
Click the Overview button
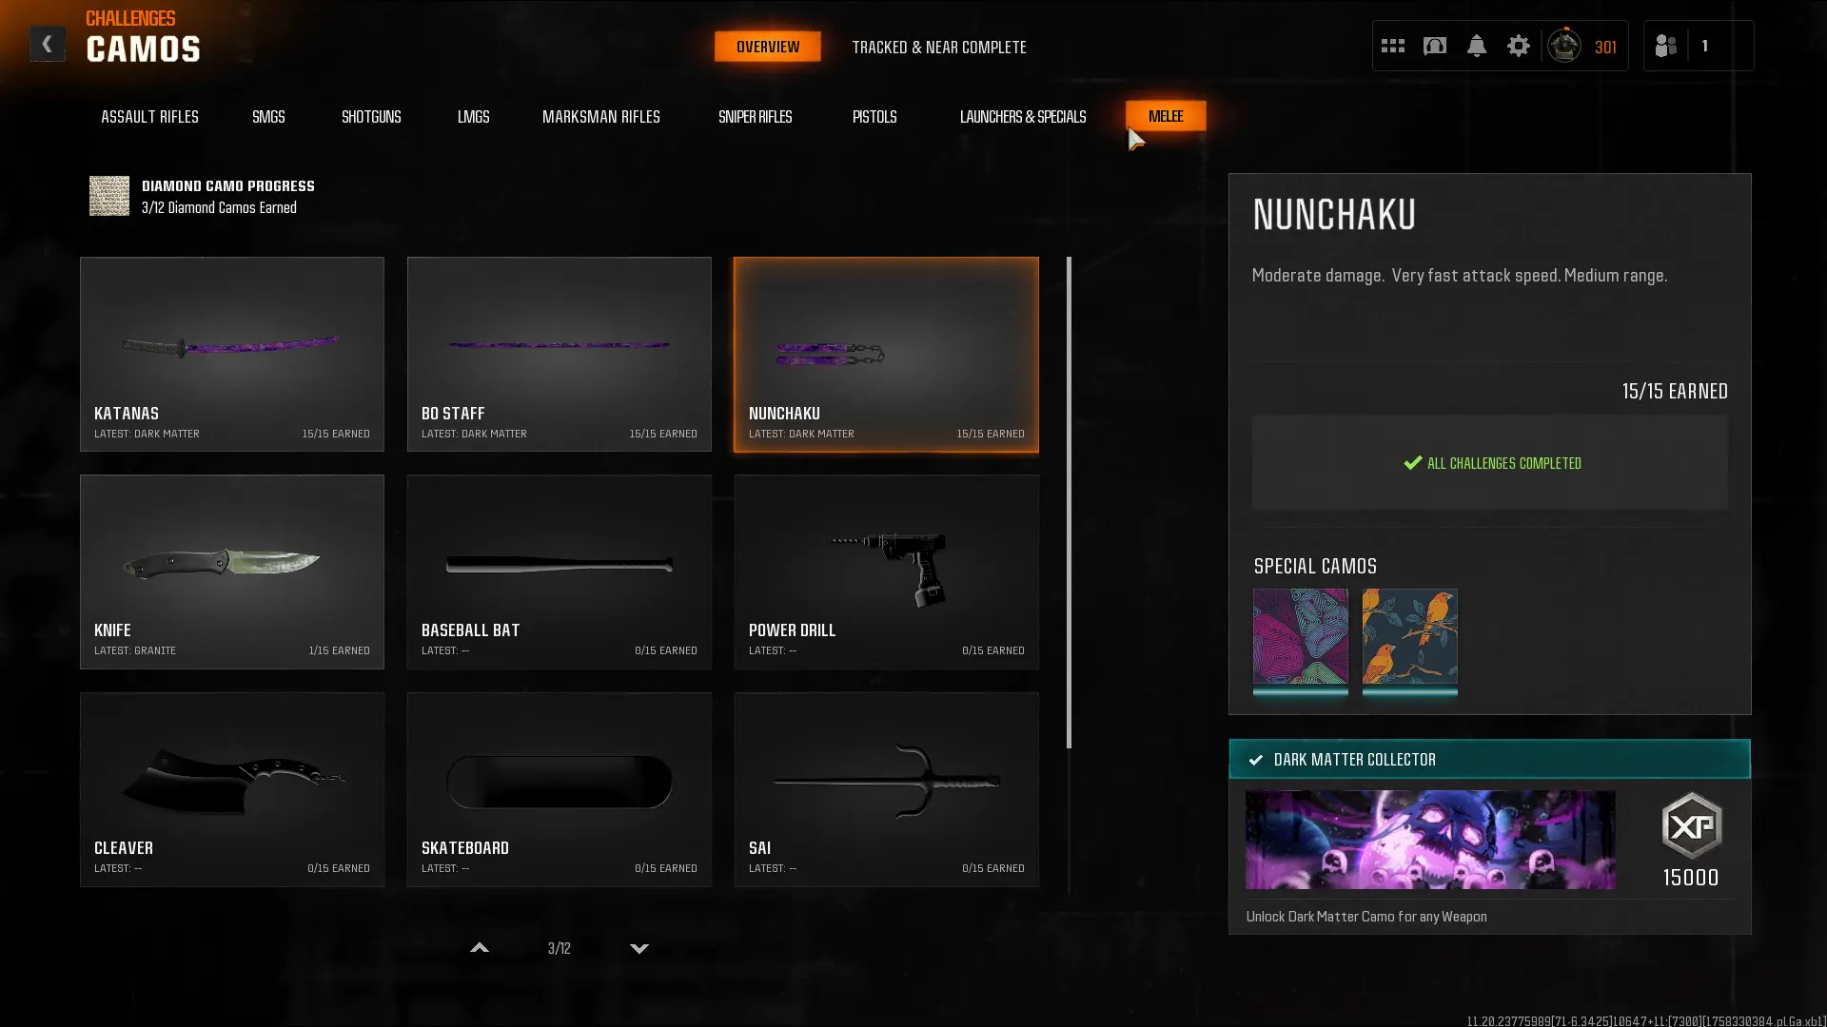(x=767, y=47)
